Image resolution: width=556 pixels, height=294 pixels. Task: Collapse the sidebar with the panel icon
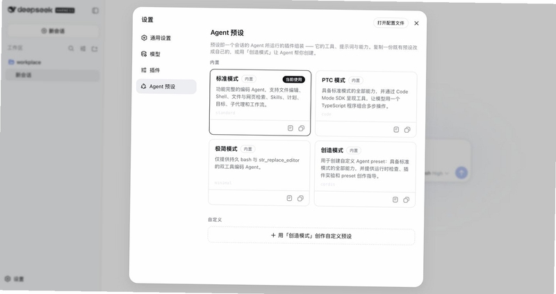(x=95, y=10)
